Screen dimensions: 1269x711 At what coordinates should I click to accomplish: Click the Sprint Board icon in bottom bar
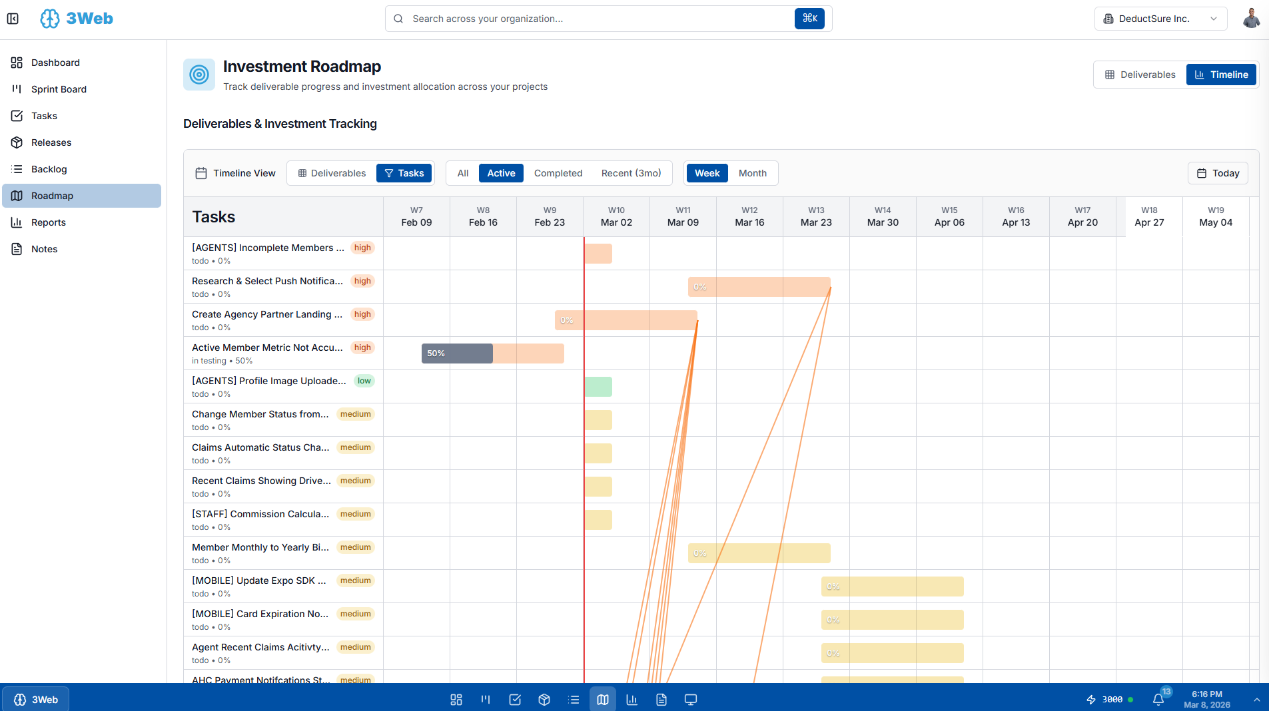coord(486,700)
